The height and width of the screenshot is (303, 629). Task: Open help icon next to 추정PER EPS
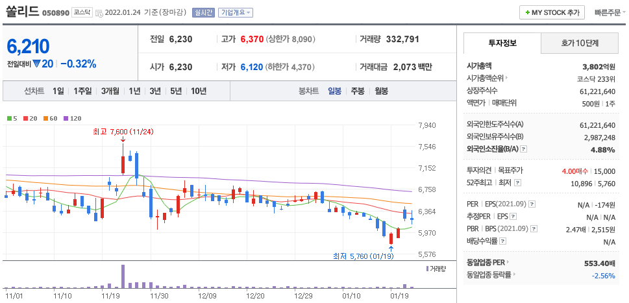tap(513, 217)
